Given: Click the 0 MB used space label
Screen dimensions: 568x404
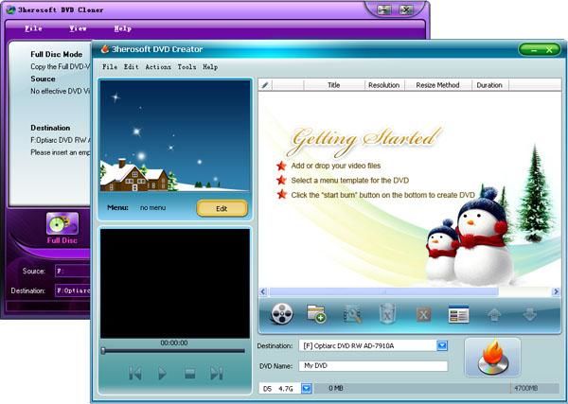Looking at the screenshot, I should pos(336,389).
